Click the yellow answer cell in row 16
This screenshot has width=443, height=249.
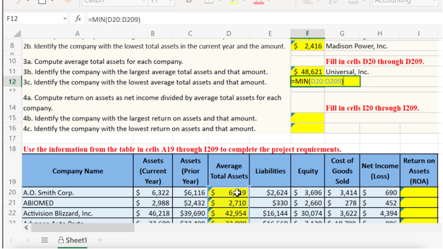[308, 128]
